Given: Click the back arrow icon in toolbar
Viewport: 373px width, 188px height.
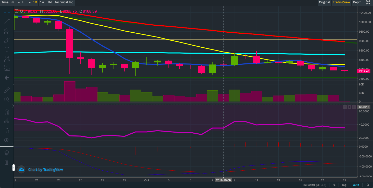Looking at the screenshot, I should click(7, 77).
